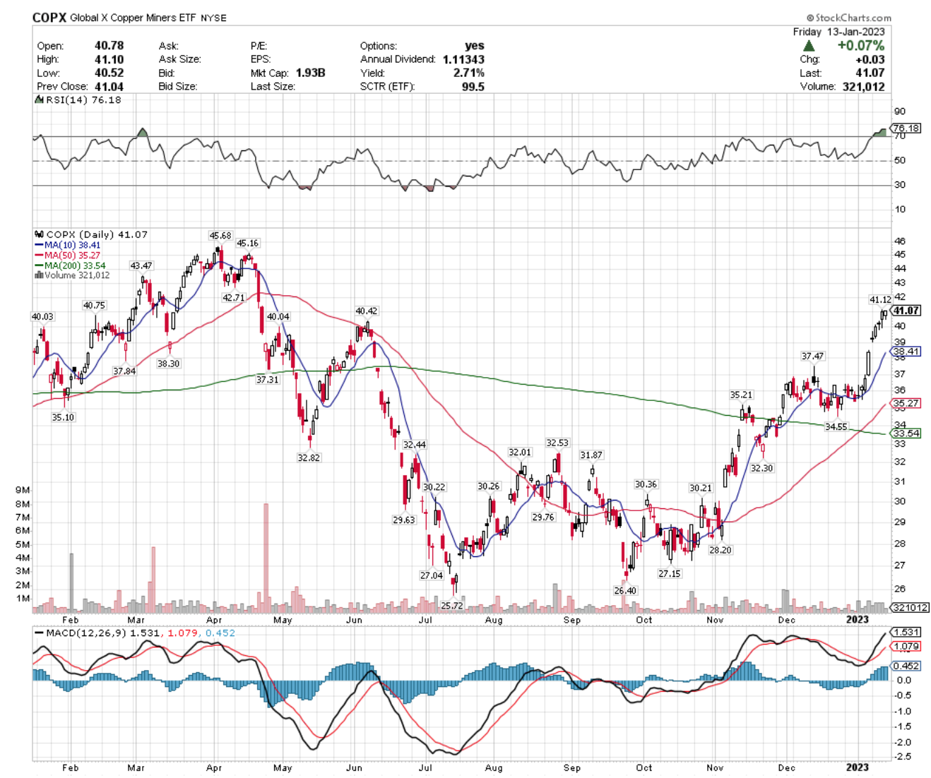Click the COPX (Daily) 41.07 legend label
The image size is (931, 778).
[x=97, y=234]
